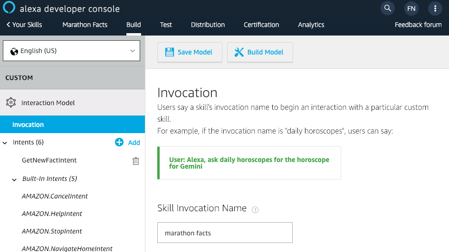The width and height of the screenshot is (449, 252).
Task: Collapse the Intents (6) section
Action: coord(5,143)
